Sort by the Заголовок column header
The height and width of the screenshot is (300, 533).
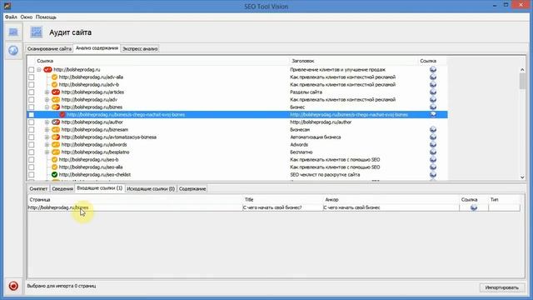click(x=352, y=61)
